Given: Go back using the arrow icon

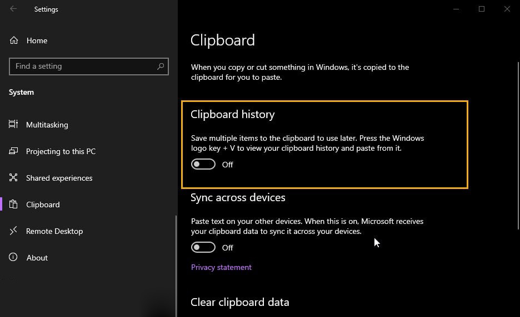Looking at the screenshot, I should 13,9.
